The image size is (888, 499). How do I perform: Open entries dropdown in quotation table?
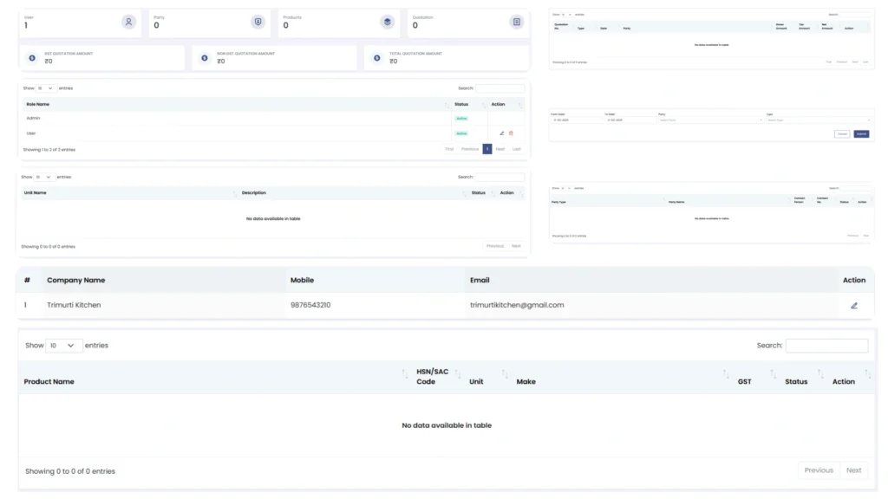click(565, 15)
